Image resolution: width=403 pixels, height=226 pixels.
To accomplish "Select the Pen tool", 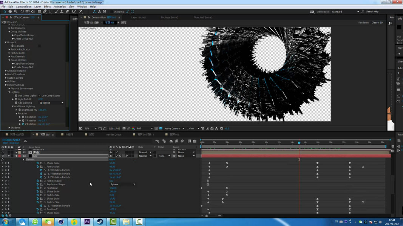I will tap(45, 12).
